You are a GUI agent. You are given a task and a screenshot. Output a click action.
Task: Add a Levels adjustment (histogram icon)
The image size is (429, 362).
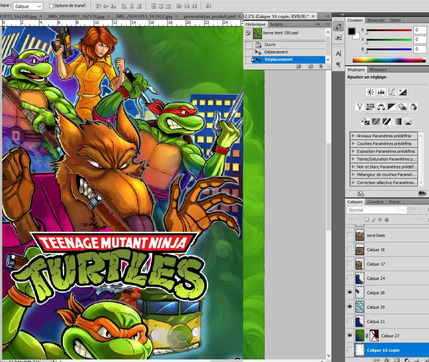(381, 92)
